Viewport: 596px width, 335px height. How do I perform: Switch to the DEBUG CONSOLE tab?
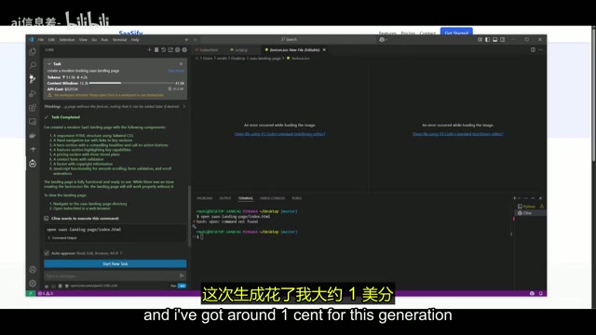272,198
